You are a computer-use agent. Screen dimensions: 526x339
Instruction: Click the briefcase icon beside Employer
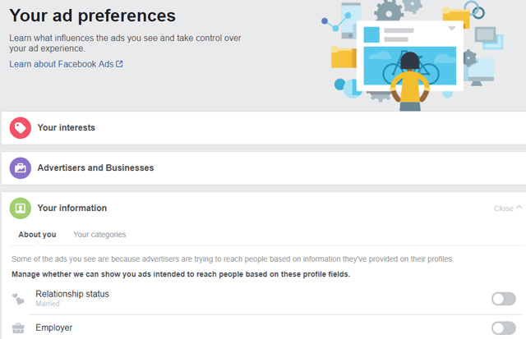point(18,328)
